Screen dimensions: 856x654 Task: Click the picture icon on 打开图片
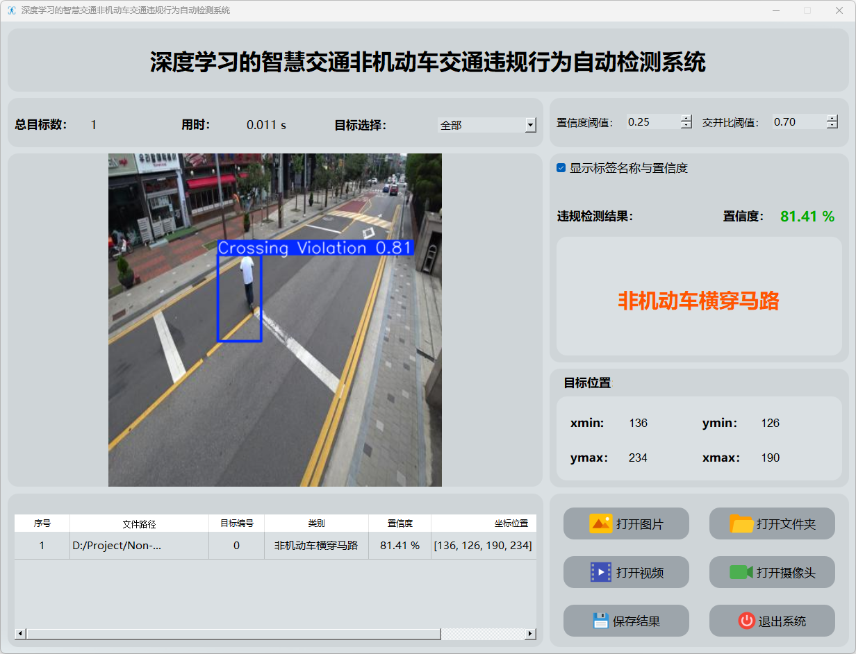coord(600,523)
